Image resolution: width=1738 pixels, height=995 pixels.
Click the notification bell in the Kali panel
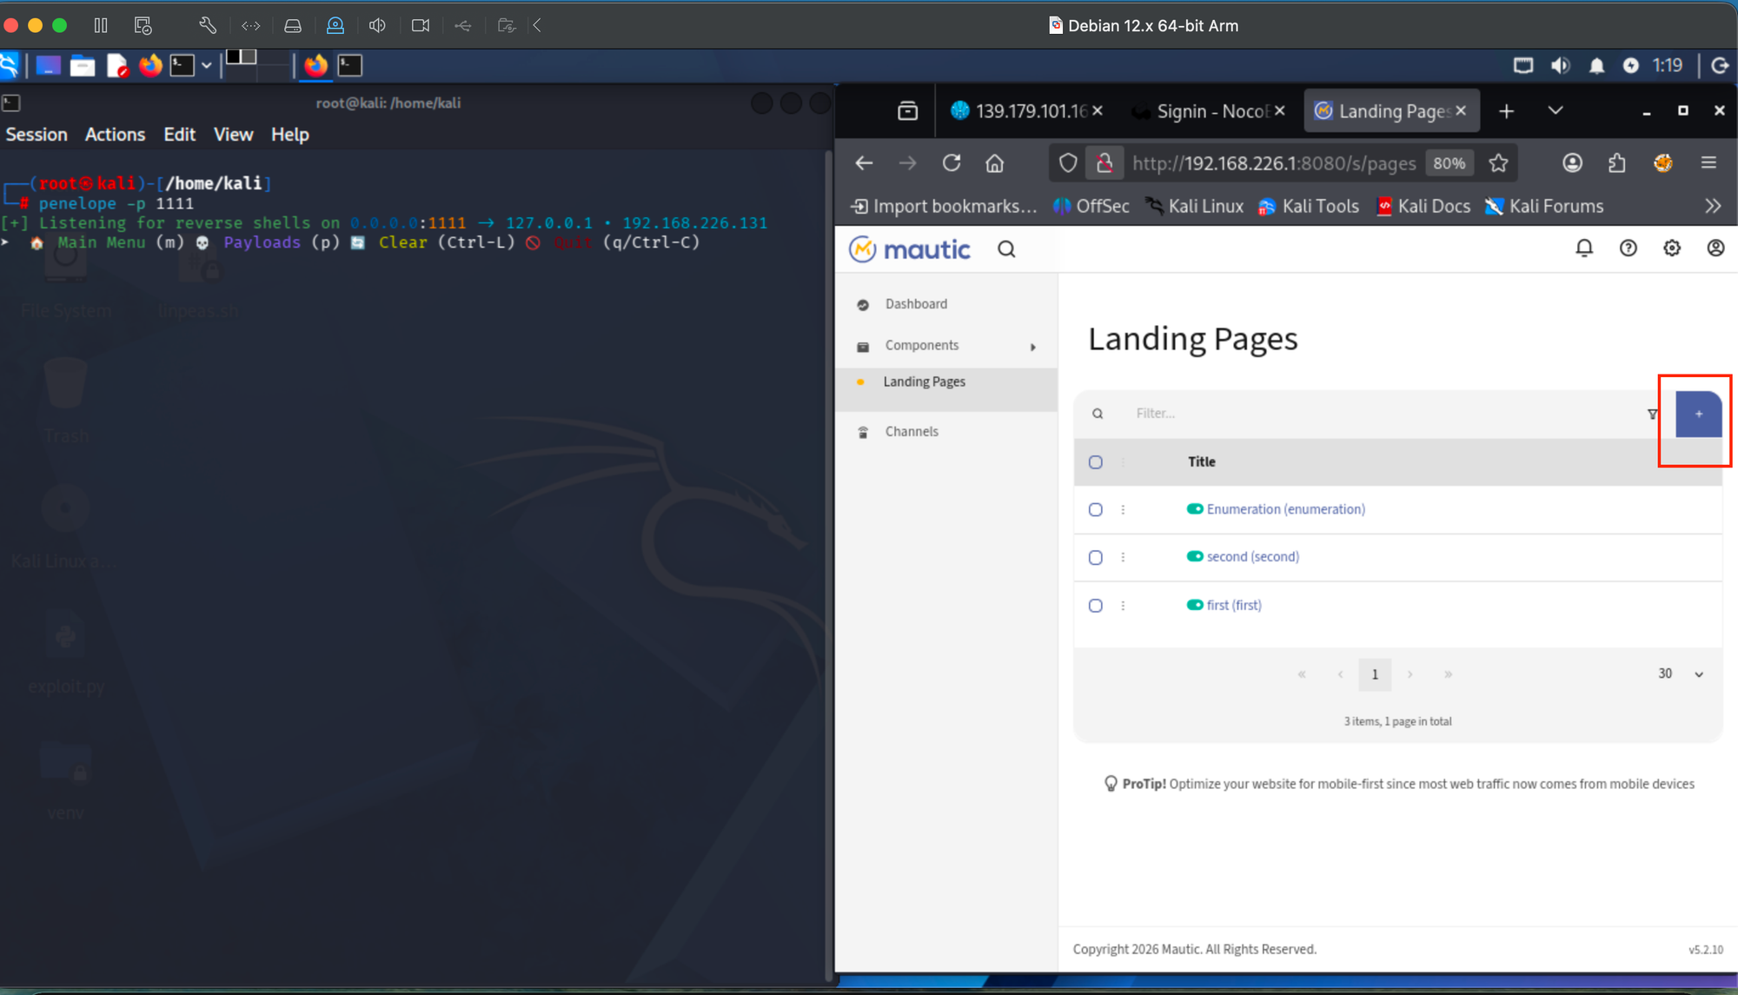tap(1596, 65)
